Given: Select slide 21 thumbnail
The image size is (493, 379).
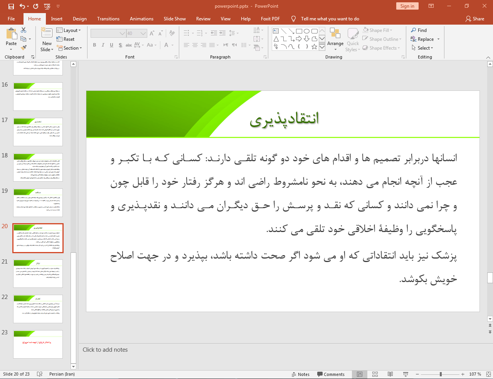Looking at the screenshot, I should click(x=38, y=274).
